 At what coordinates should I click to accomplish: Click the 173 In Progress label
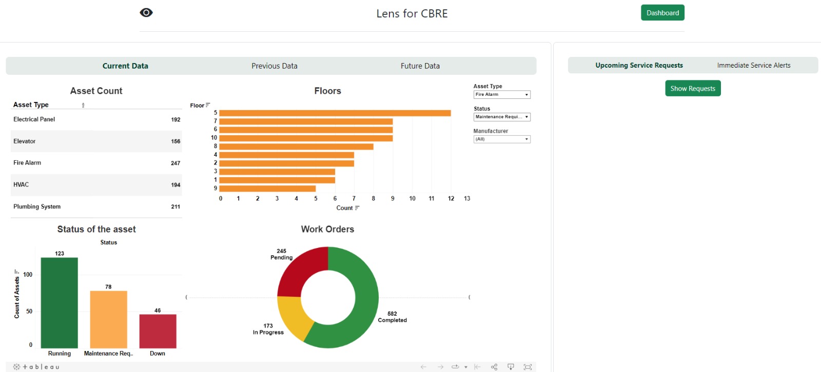click(268, 329)
